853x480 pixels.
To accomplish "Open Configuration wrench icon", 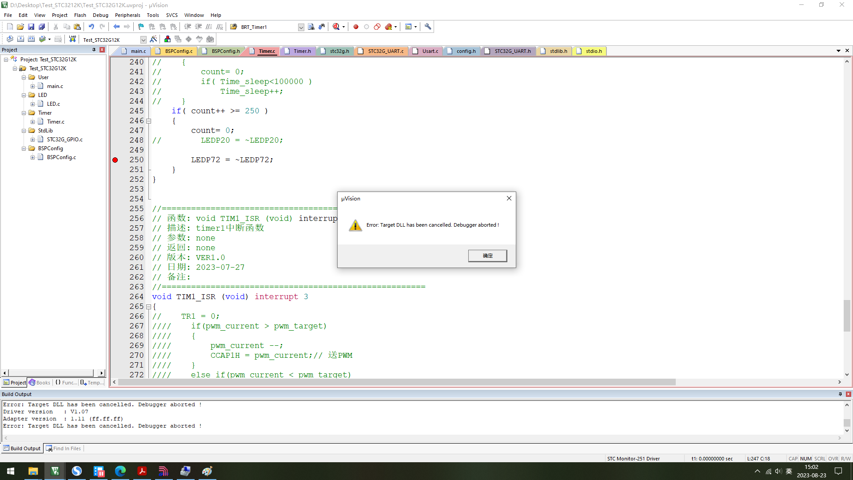I will point(428,27).
